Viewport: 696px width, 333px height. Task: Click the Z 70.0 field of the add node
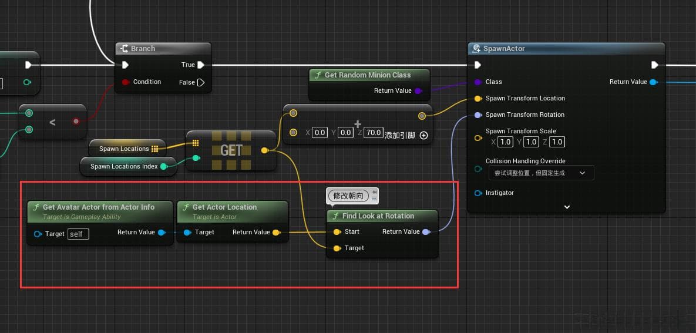[x=374, y=132]
